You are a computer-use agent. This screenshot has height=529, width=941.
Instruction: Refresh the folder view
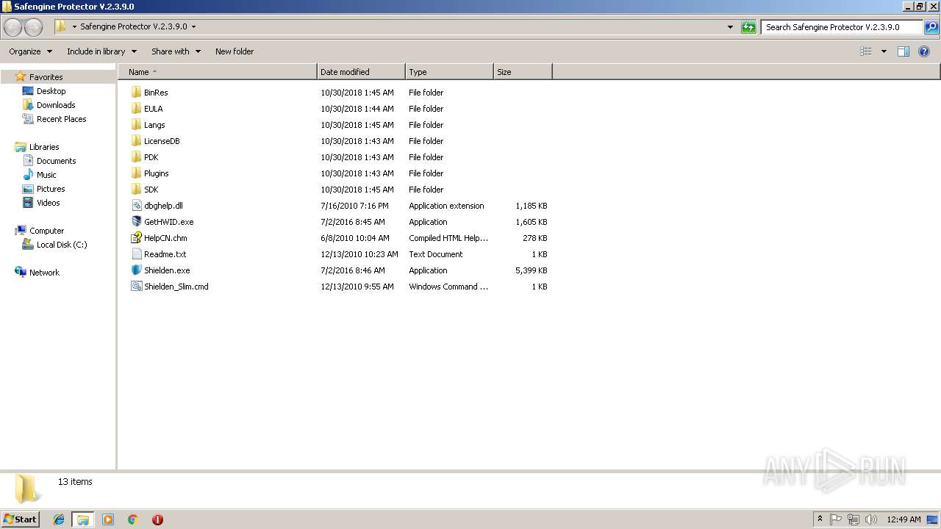click(748, 27)
